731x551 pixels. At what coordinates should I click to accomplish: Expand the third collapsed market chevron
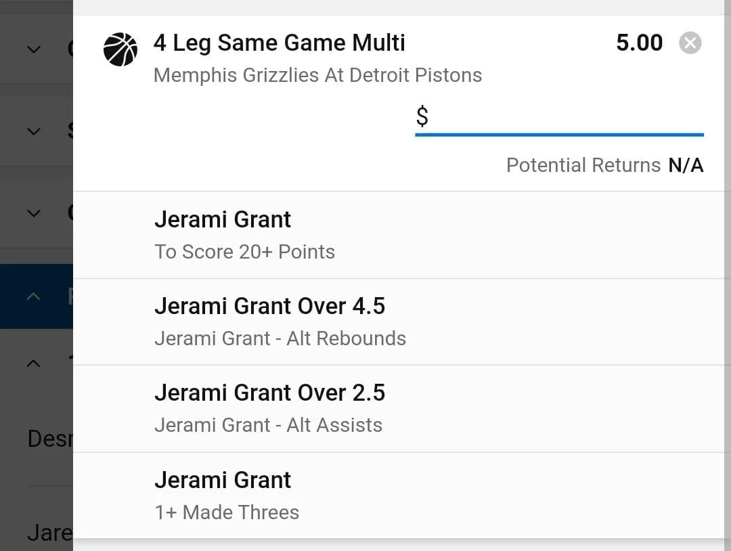pyautogui.click(x=33, y=213)
